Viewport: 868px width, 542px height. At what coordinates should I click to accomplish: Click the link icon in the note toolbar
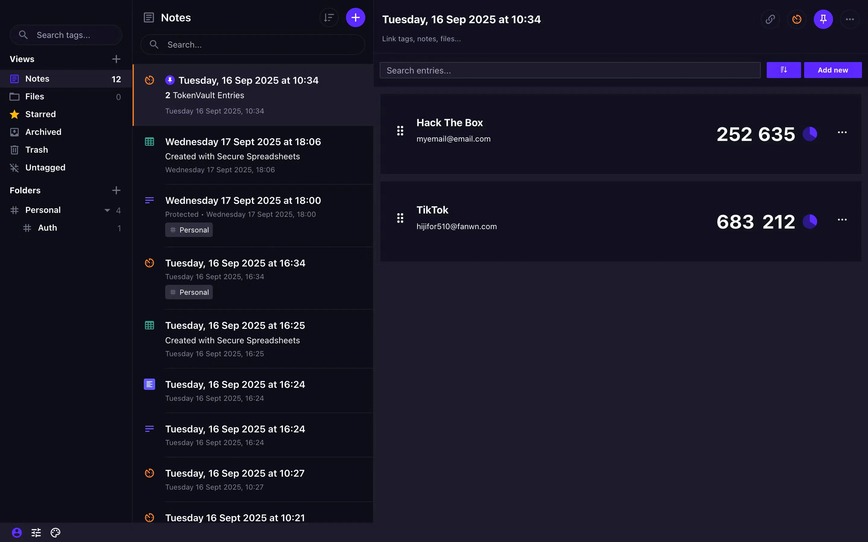(770, 19)
